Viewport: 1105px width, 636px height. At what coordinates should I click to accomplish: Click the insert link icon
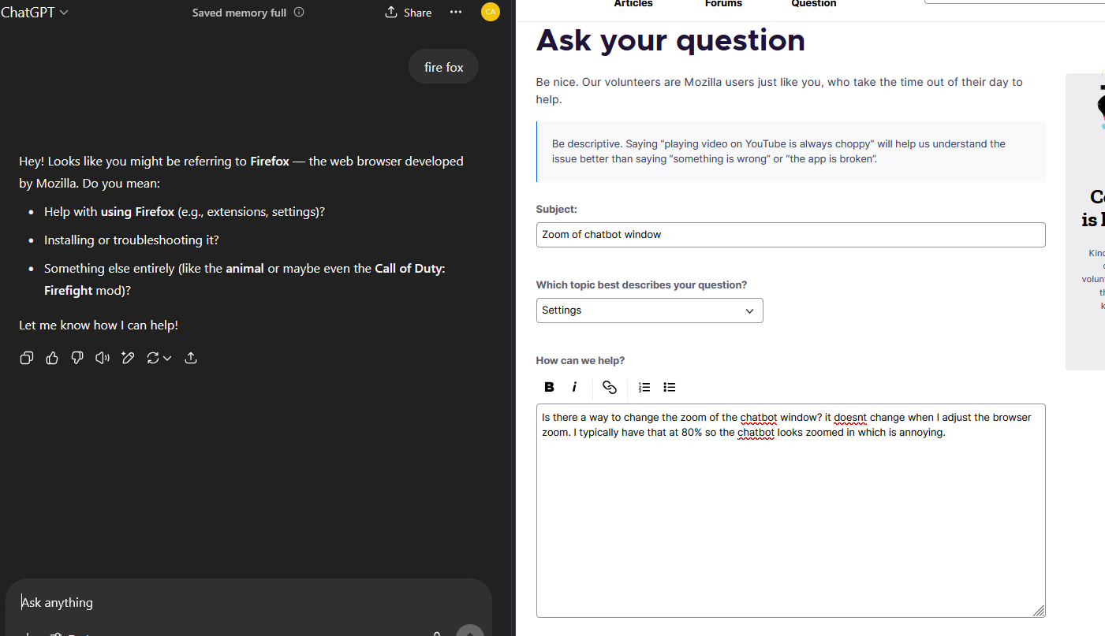[610, 387]
